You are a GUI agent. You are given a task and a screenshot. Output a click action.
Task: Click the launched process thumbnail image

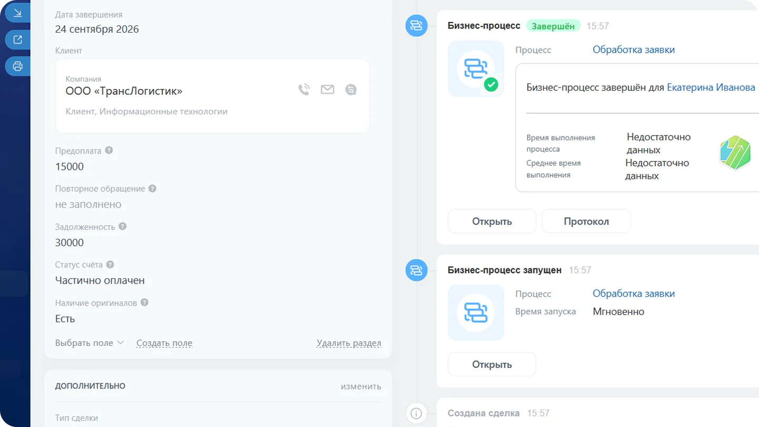coord(476,313)
